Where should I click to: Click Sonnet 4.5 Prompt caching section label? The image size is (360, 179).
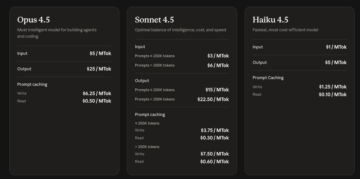click(x=150, y=115)
